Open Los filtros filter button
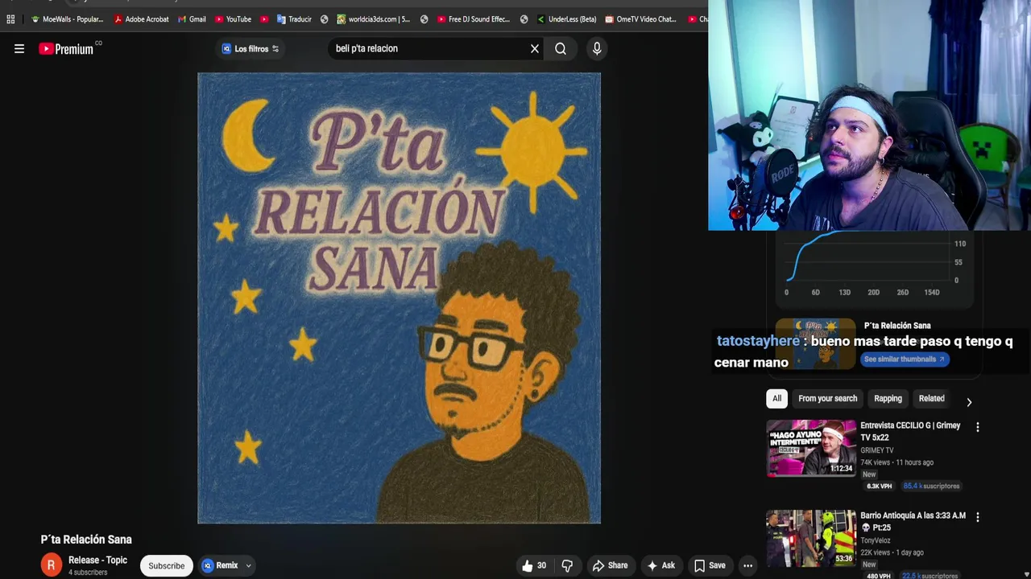 point(251,49)
